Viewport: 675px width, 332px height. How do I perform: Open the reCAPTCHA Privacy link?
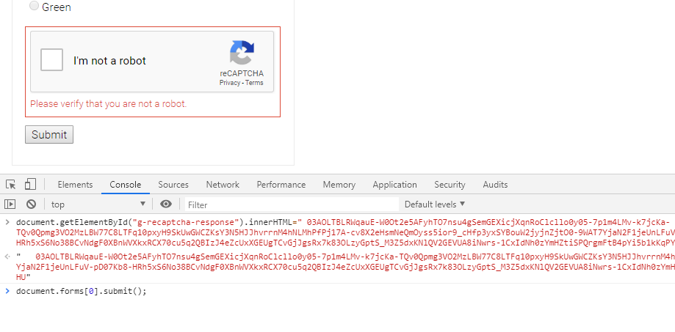229,83
